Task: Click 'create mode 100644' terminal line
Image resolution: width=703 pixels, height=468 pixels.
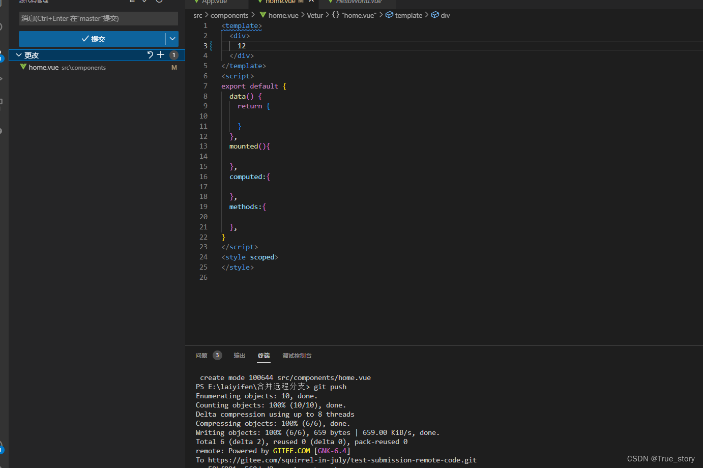Action: [285, 377]
